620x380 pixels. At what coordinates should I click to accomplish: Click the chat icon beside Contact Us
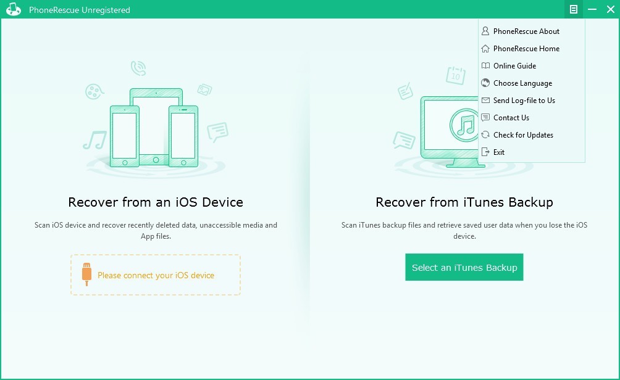486,117
